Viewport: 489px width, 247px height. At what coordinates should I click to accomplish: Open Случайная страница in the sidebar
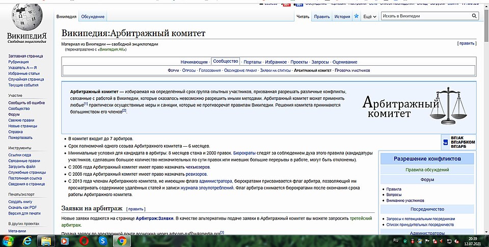click(x=26, y=79)
